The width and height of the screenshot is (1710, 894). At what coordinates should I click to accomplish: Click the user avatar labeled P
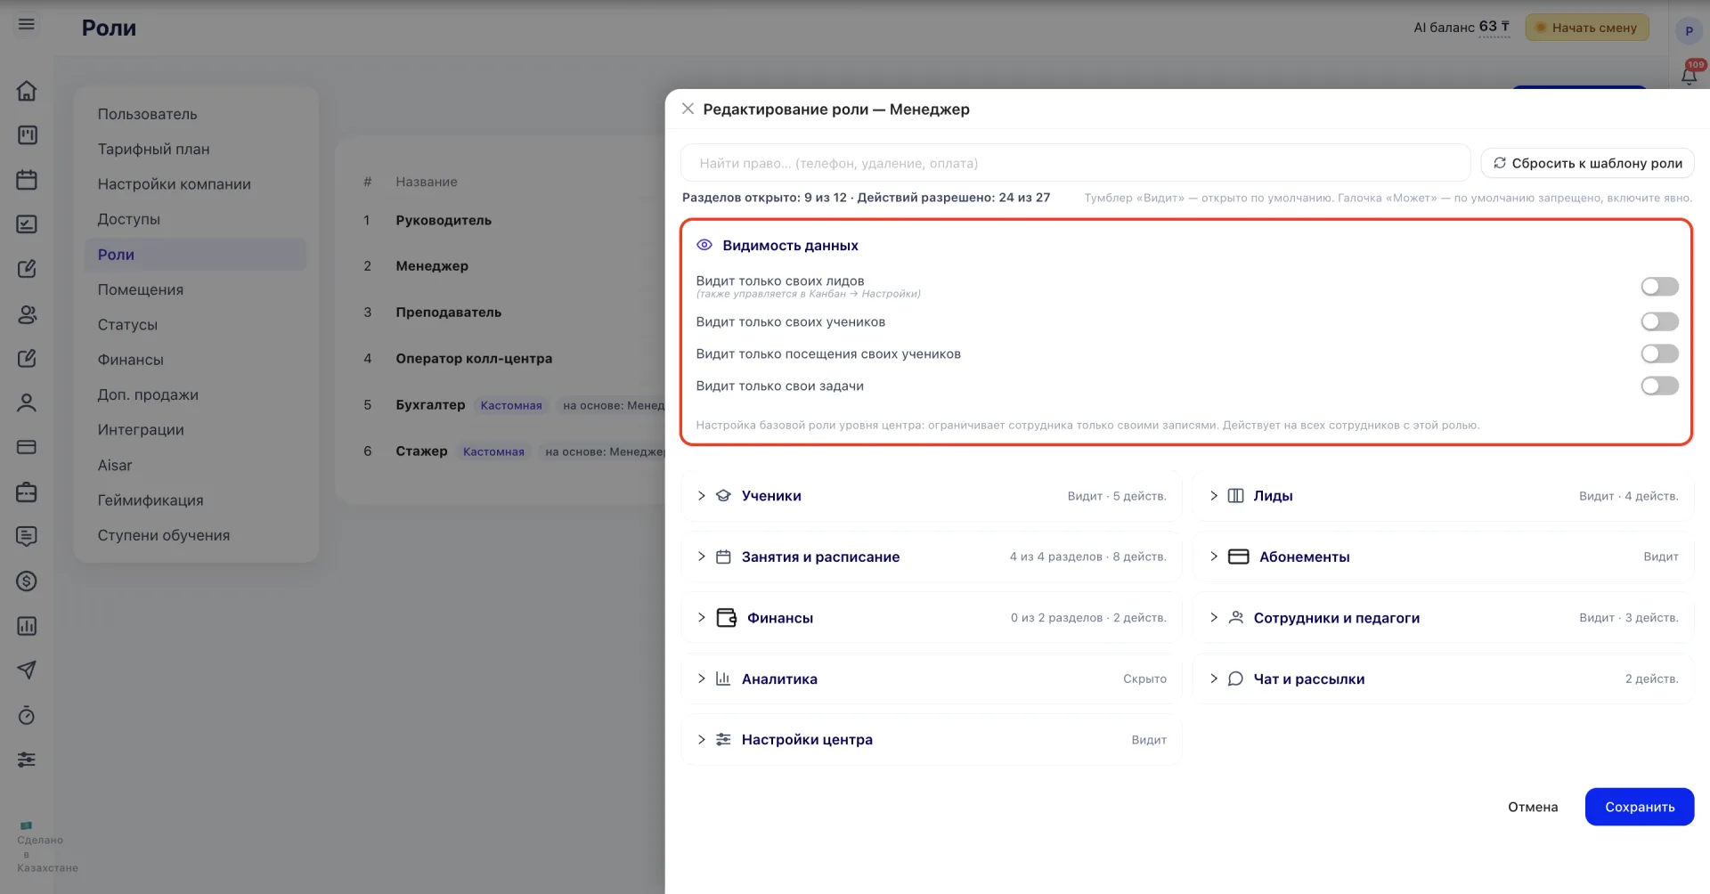click(1689, 30)
